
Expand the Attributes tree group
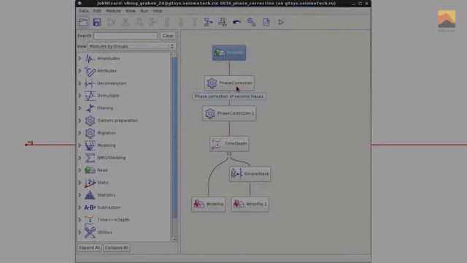(80, 71)
